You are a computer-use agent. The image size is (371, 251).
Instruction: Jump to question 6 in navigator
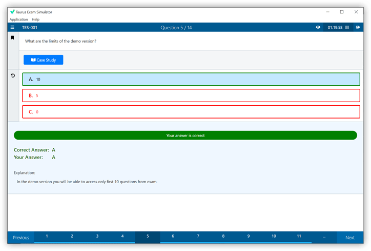[173, 237]
